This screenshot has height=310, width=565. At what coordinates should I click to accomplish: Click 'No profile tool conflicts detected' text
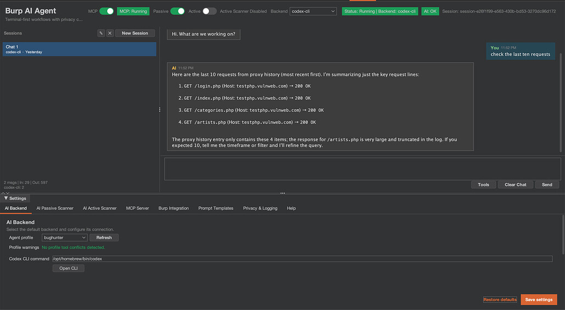[x=74, y=247]
